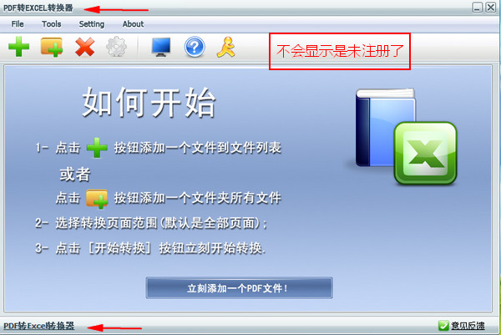The image size is (501, 335).
Task: Open help with blue question mark icon
Action: (x=195, y=47)
